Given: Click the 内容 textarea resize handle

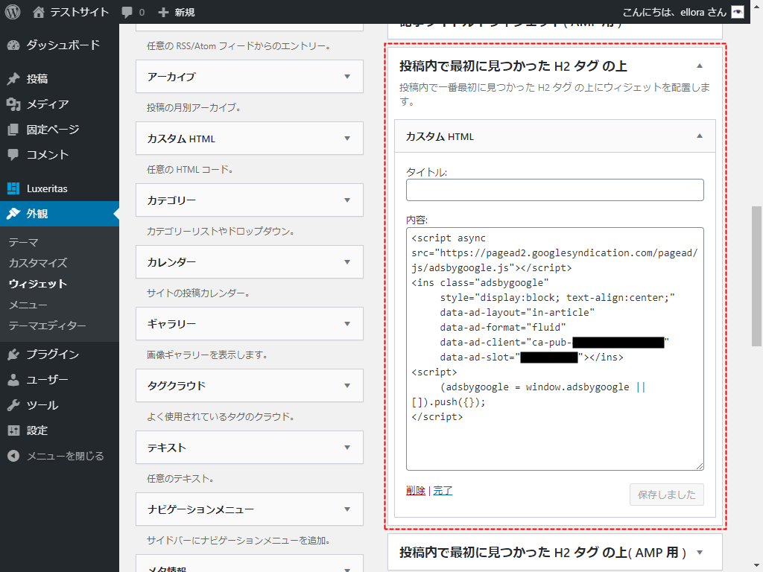Looking at the screenshot, I should (699, 466).
